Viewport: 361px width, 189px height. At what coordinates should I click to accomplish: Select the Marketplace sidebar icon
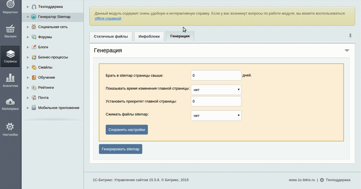point(10,102)
